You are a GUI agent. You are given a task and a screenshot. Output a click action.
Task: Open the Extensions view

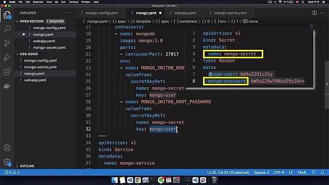click(x=7, y=72)
